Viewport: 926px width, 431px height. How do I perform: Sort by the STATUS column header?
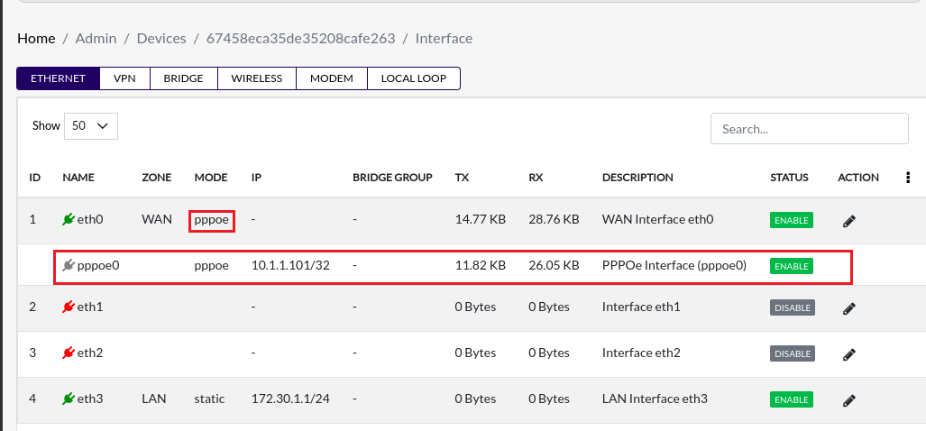coord(789,178)
